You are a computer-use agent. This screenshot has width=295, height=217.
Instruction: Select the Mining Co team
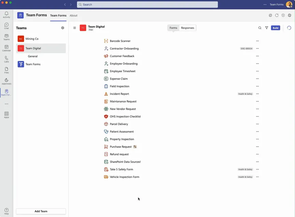click(32, 39)
